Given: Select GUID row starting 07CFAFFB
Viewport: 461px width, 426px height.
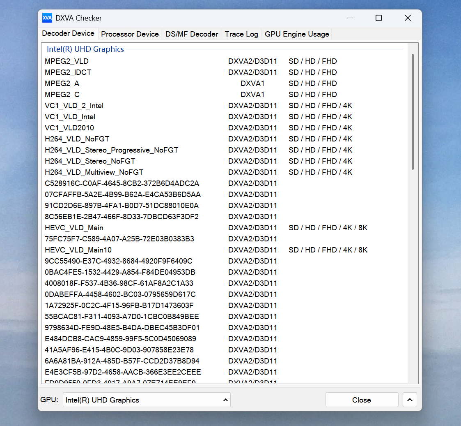Looking at the screenshot, I should (224, 194).
